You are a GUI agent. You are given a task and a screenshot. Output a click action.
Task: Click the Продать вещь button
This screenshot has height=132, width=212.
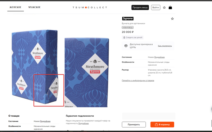(140, 8)
